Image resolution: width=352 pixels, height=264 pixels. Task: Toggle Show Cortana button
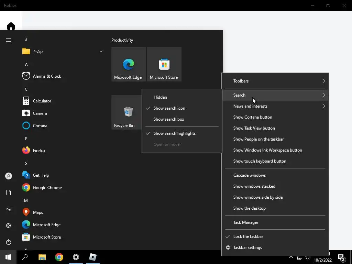click(x=275, y=117)
